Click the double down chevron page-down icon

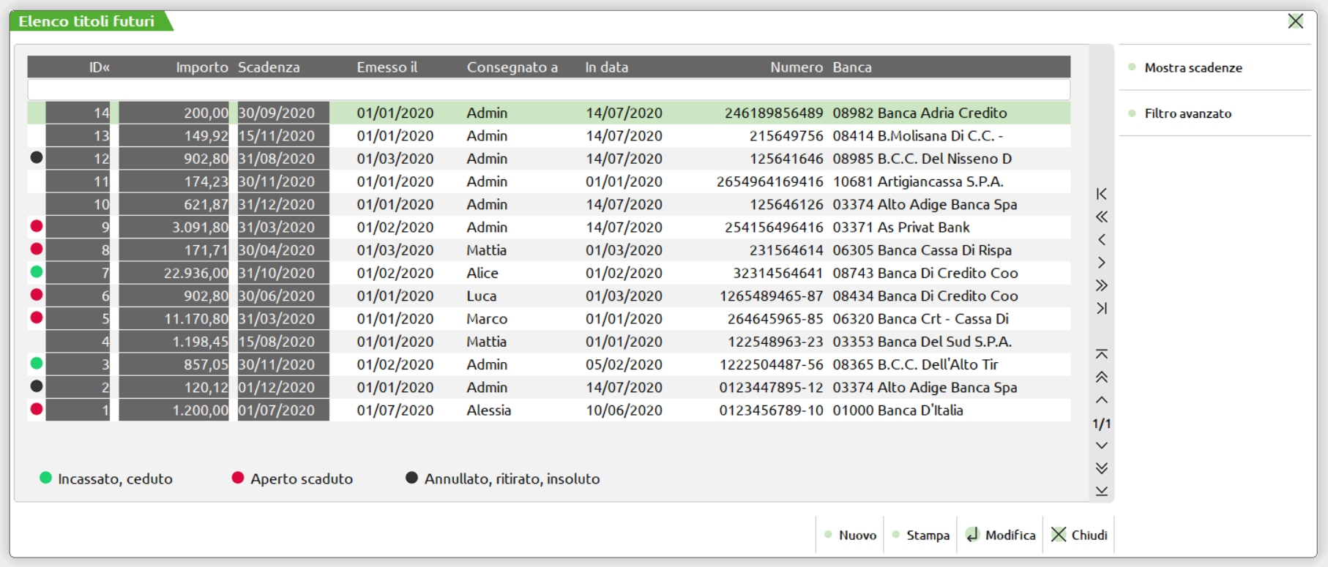1101,468
